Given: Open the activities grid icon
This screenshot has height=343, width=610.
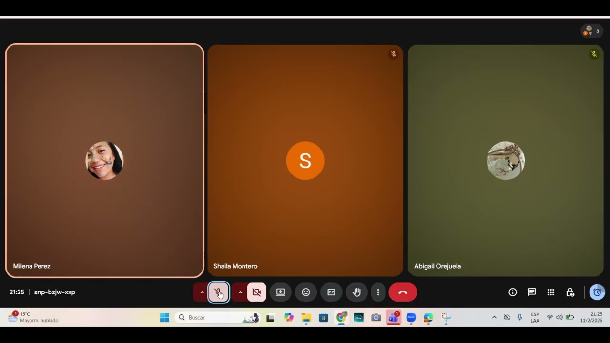Looking at the screenshot, I should pos(551,293).
